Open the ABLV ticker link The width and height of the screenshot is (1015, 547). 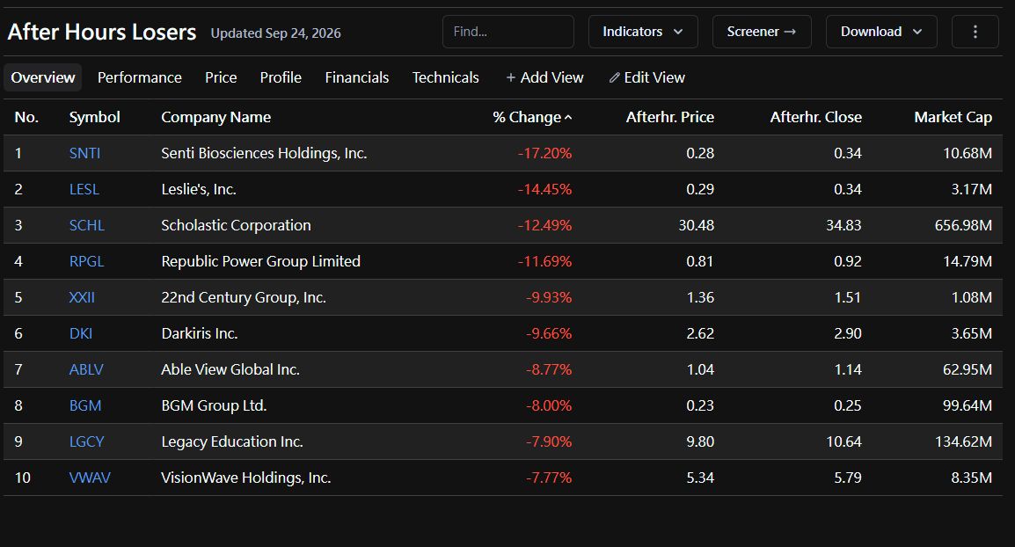point(86,369)
